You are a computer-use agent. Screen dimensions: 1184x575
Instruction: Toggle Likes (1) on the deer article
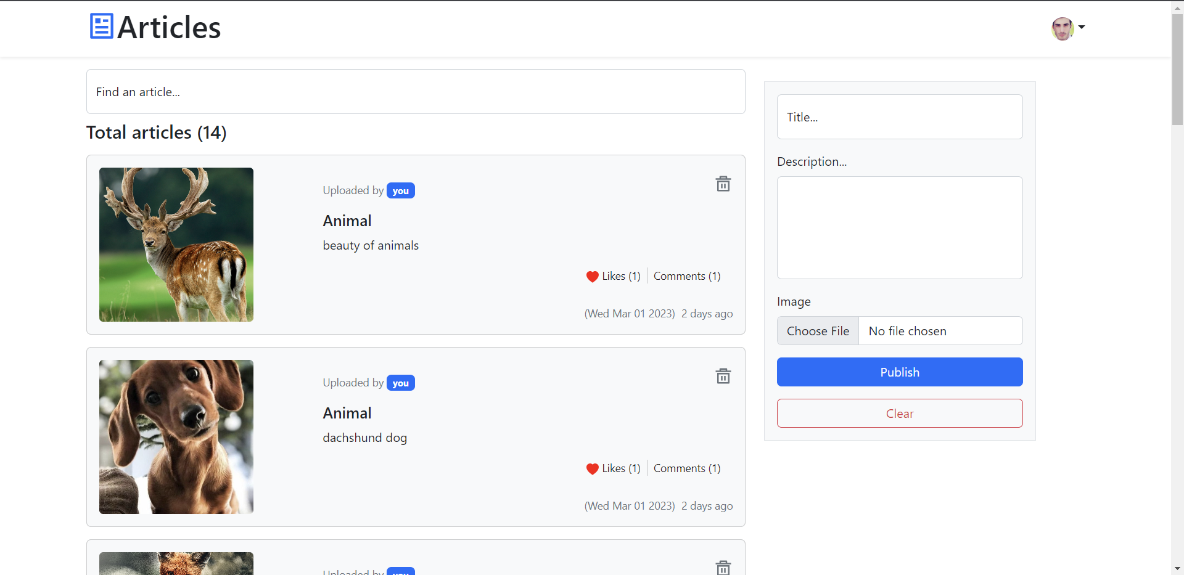621,275
